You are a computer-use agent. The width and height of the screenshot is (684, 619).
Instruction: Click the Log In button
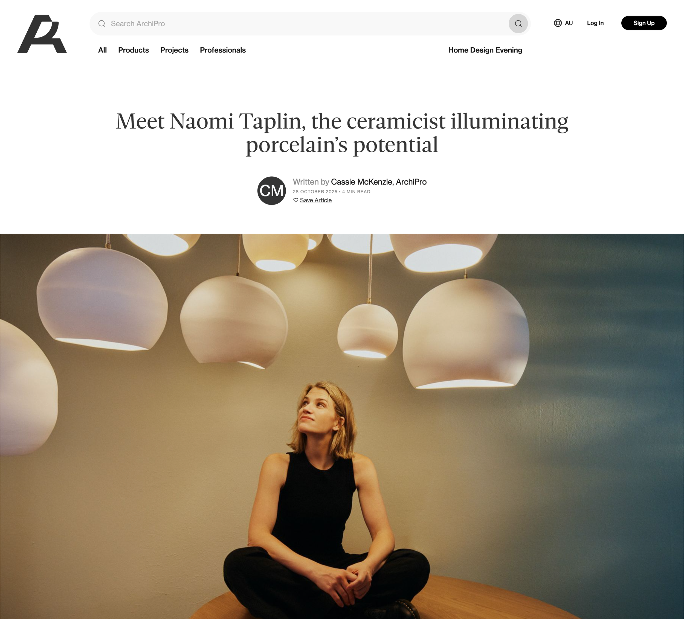[595, 23]
